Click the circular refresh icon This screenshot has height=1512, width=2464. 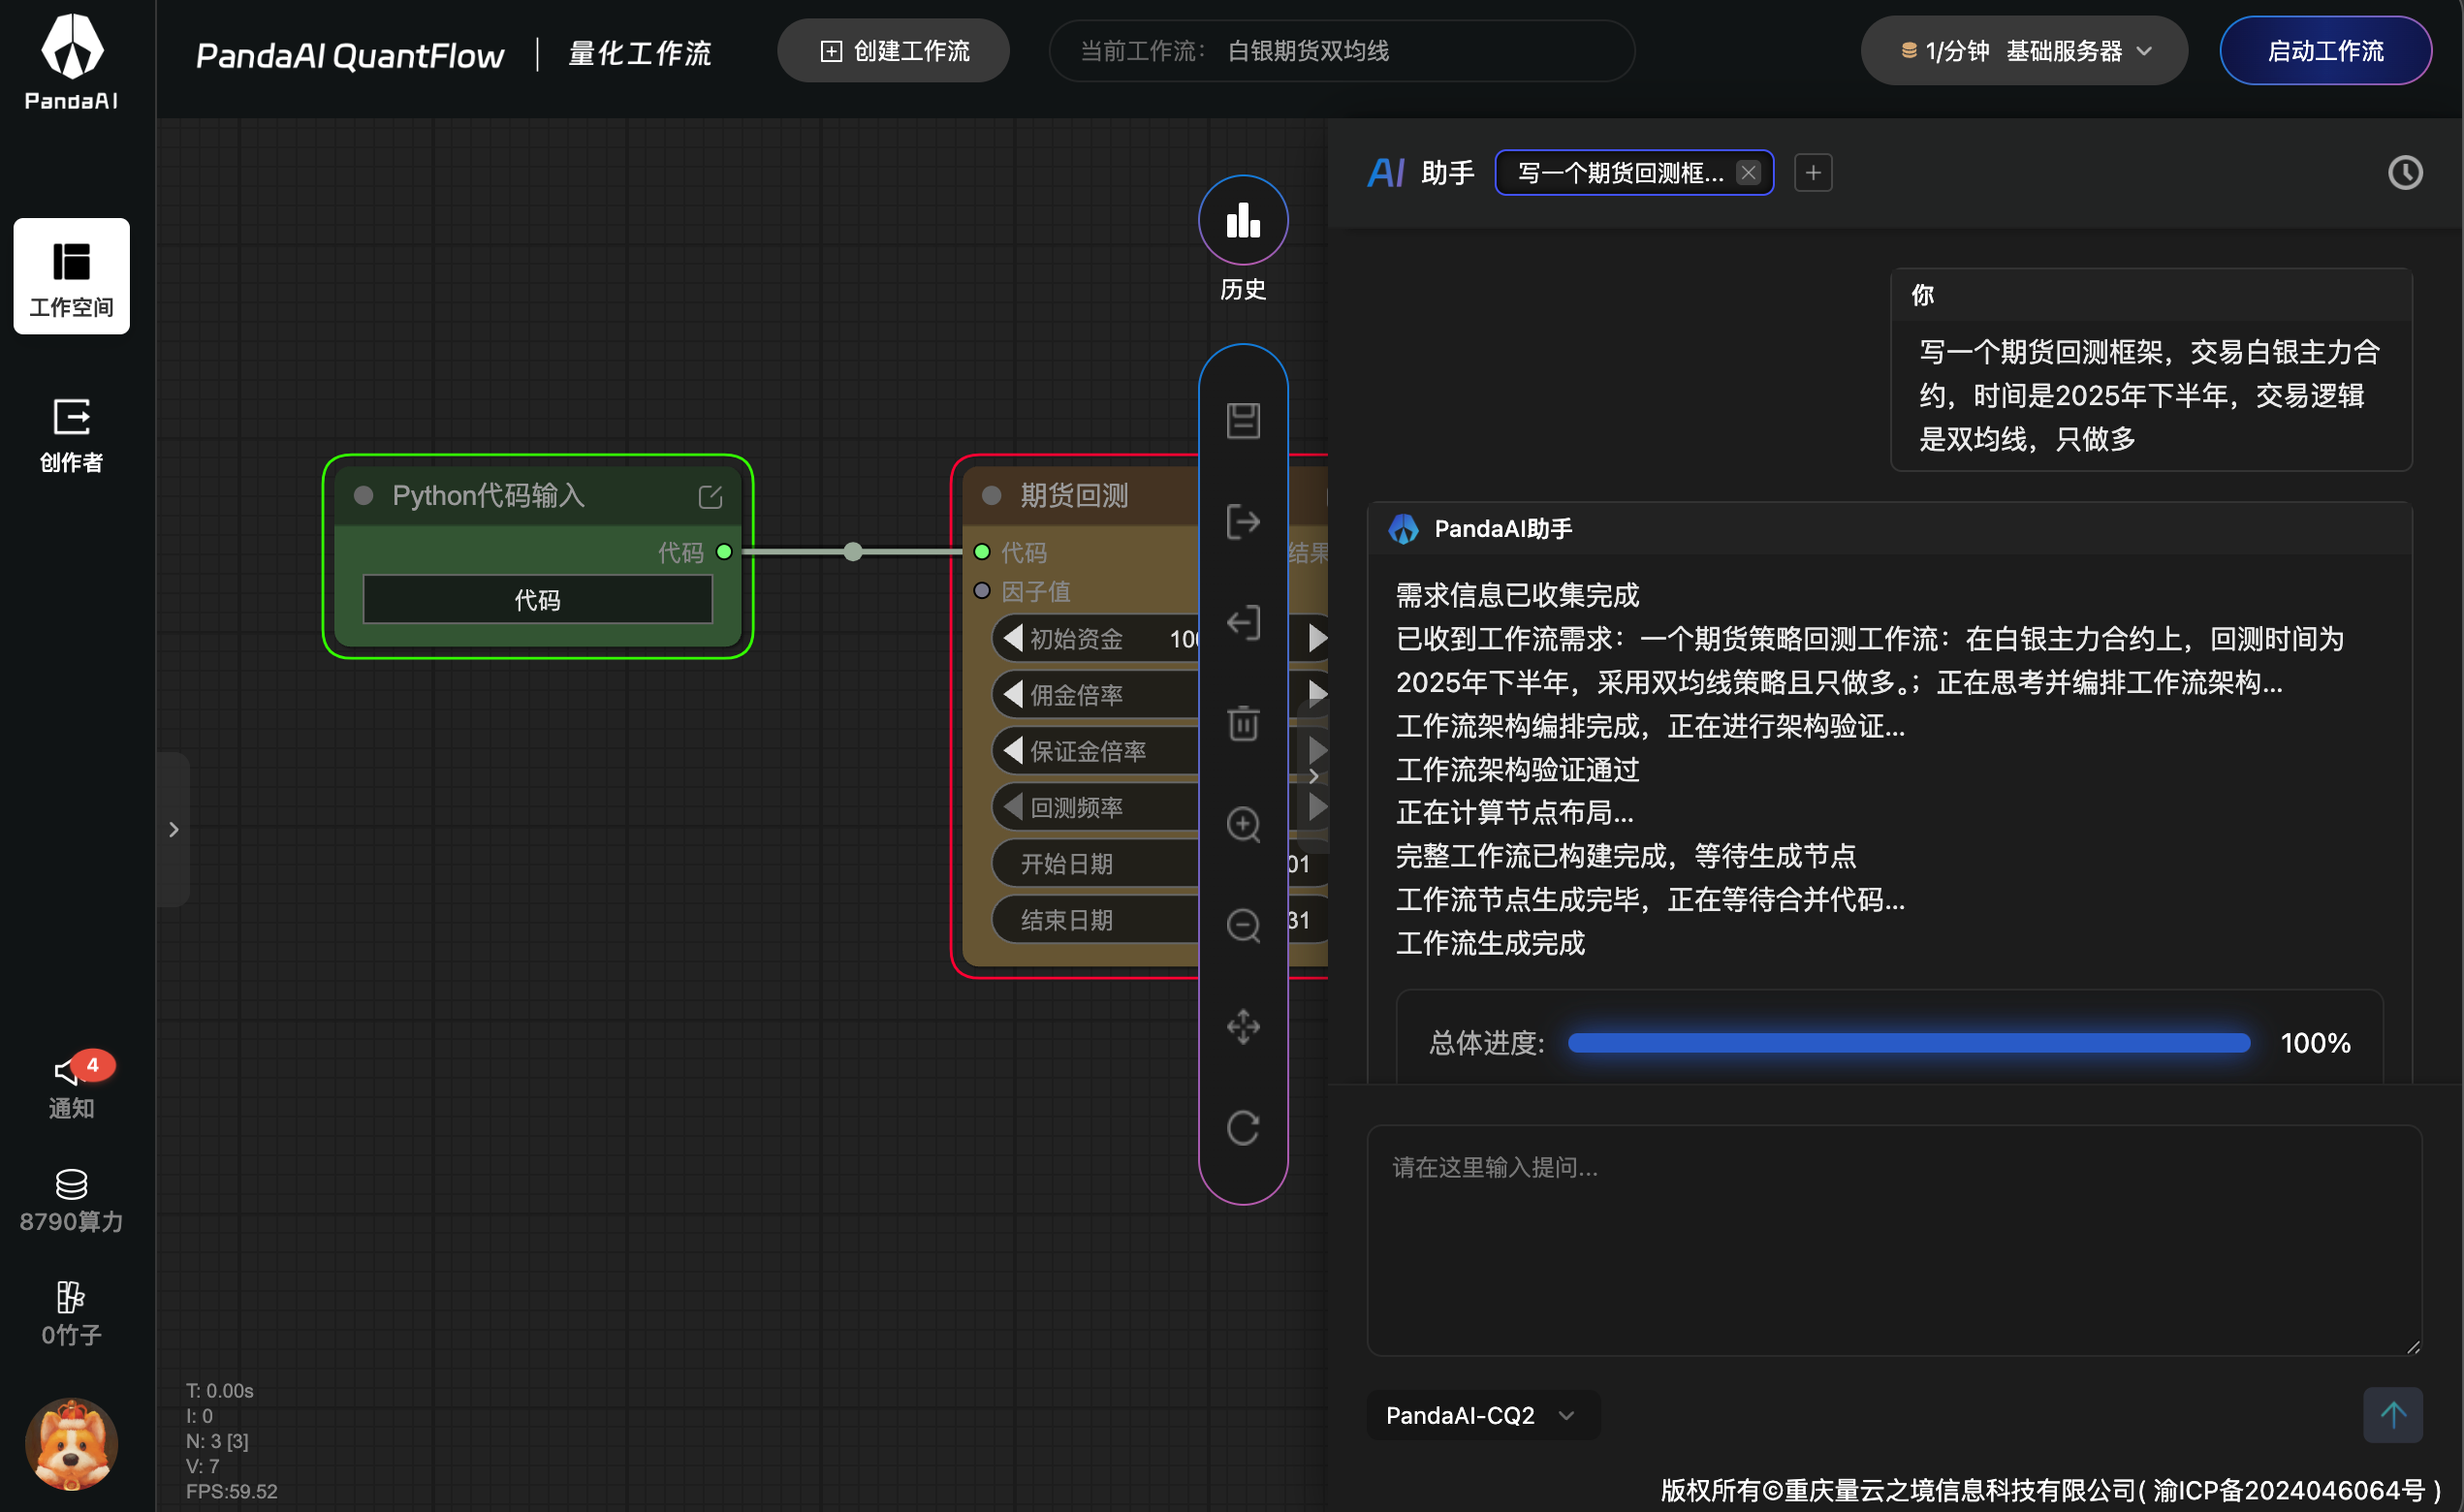point(1243,1127)
